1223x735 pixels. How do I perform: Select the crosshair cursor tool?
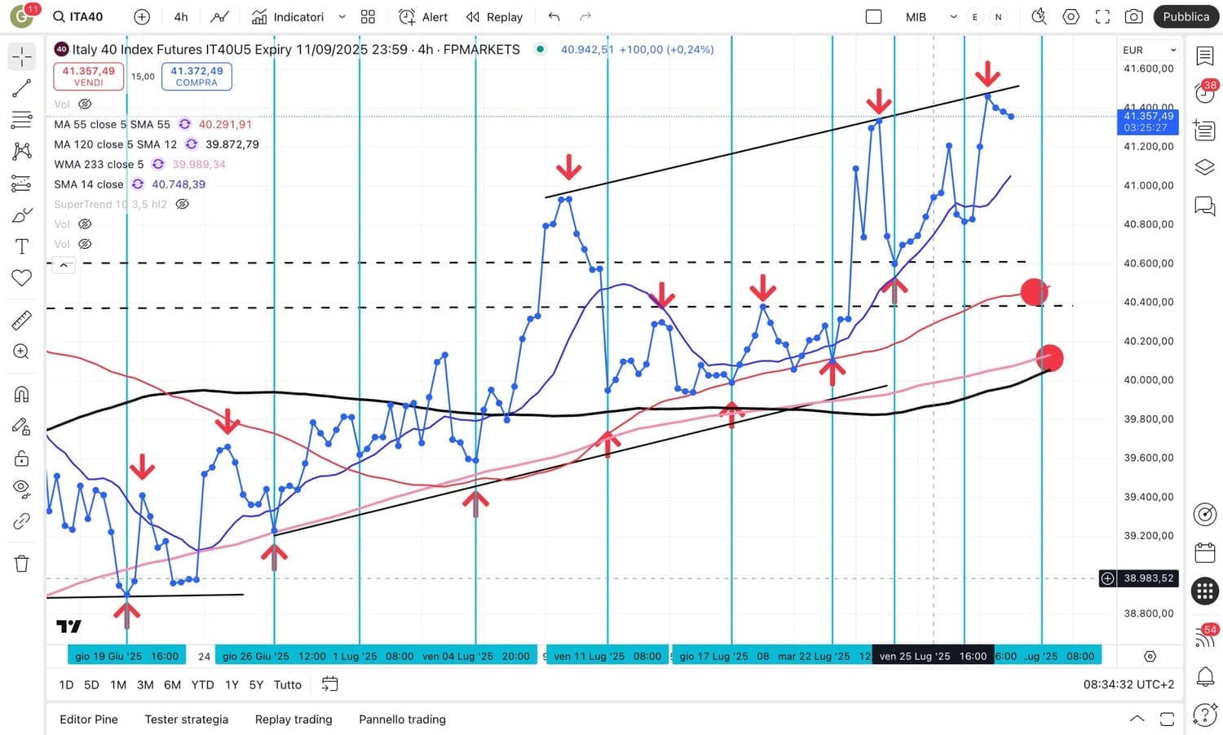[22, 56]
